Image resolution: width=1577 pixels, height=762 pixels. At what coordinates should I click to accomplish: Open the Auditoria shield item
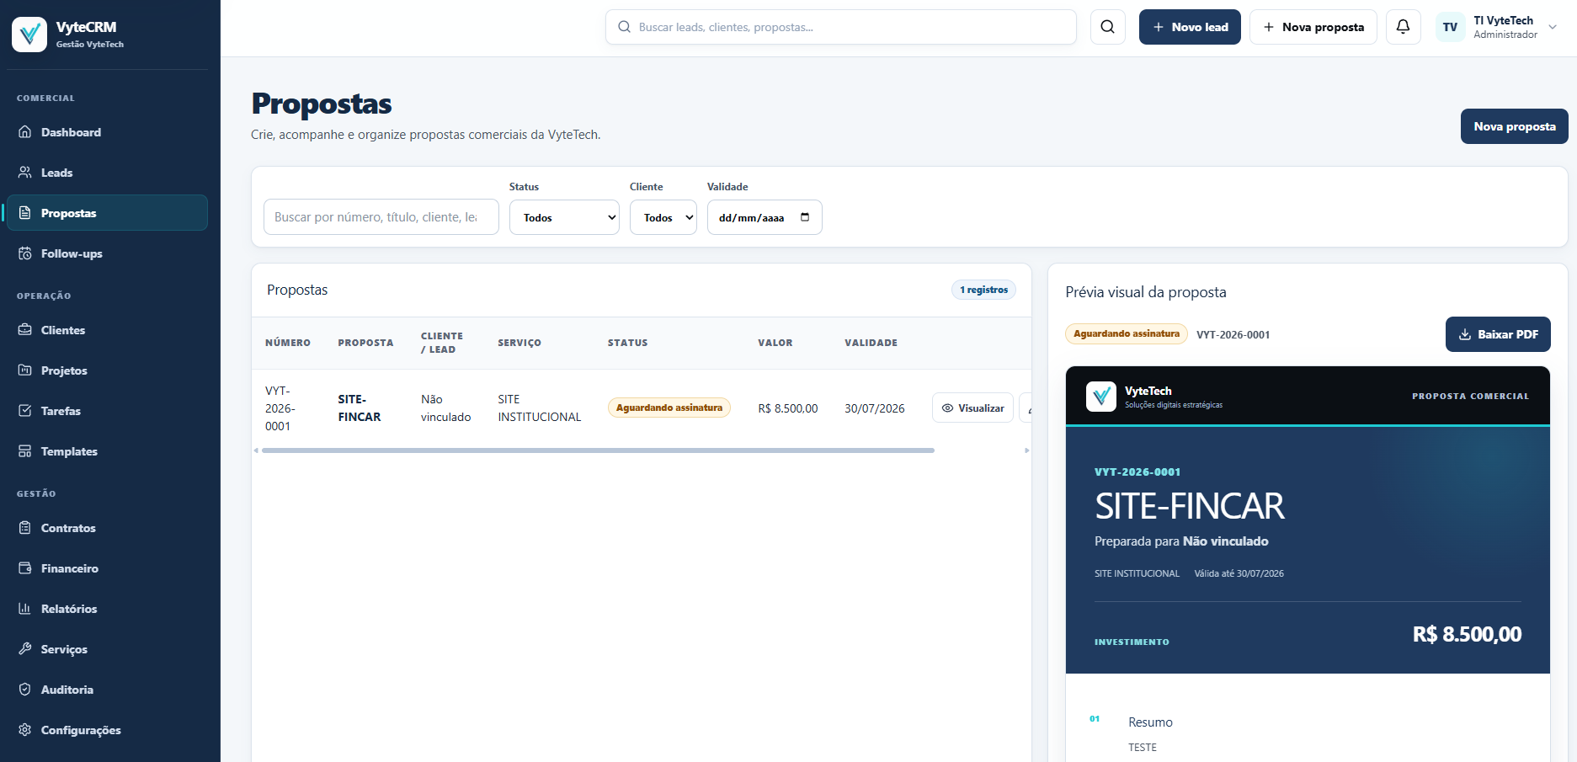coord(107,690)
